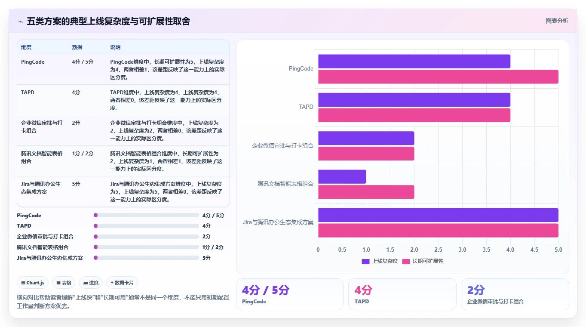Click pink legend swatch for 长期可扩展性
The image size is (586, 327).
(406, 261)
